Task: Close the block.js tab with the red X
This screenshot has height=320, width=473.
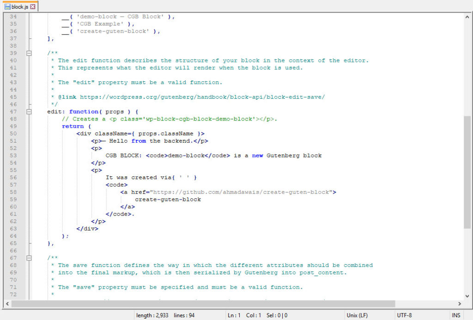Action: (x=33, y=6)
